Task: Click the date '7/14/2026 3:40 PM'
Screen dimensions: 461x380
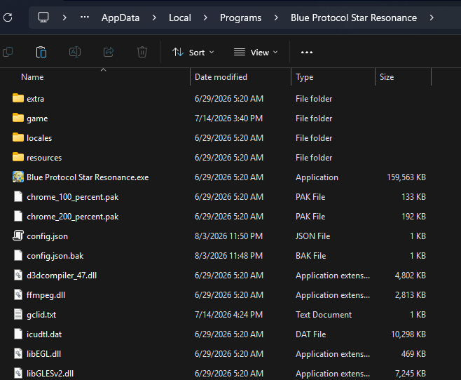Action: (228, 118)
